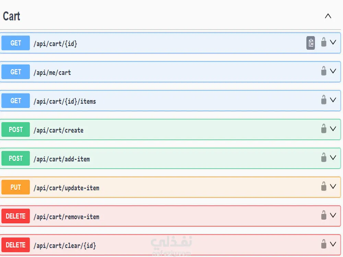The width and height of the screenshot is (343, 257).
Task: Expand the GET /api/me/cart endpoint chevron
Action: (x=333, y=71)
